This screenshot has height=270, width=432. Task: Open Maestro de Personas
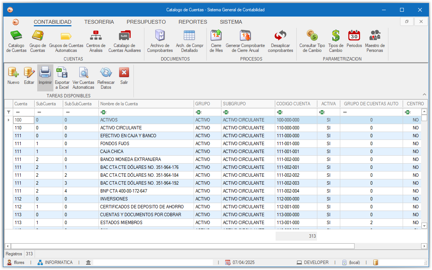375,41
